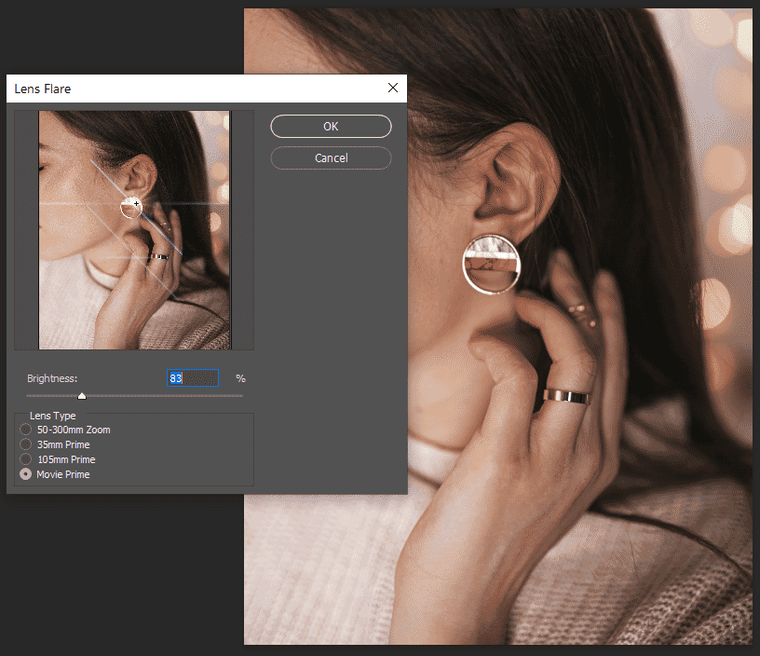Click the OK button

pyautogui.click(x=331, y=126)
